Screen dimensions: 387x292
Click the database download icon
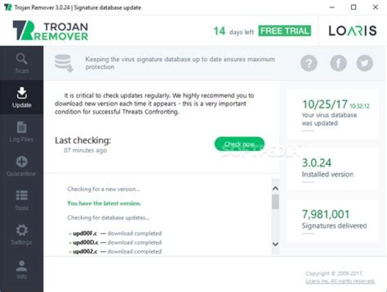click(64, 63)
